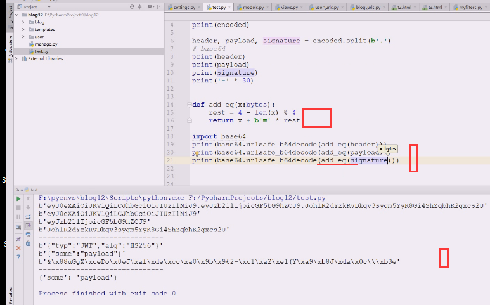Click the print console output icon
This screenshot has height=305, width=490.
coord(28,235)
